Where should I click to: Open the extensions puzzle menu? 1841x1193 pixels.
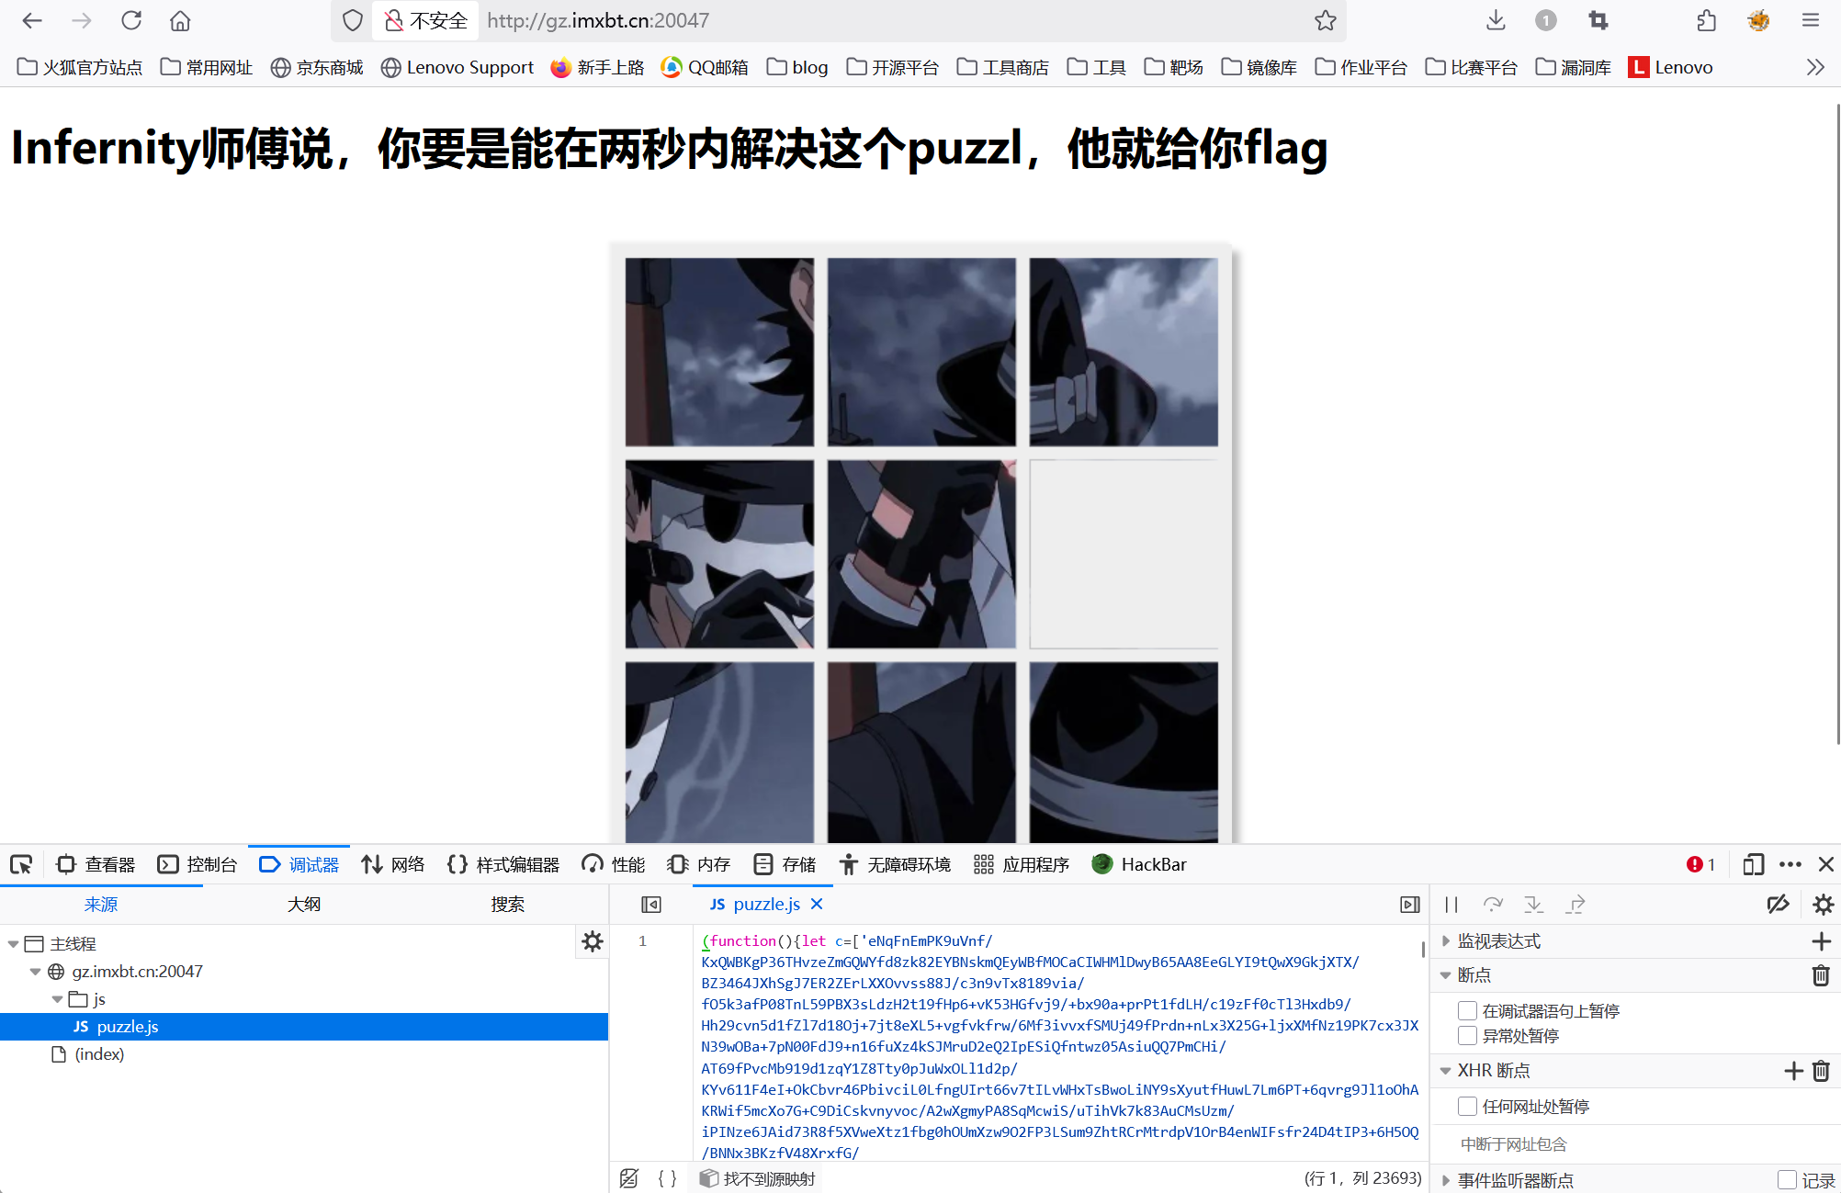(x=1706, y=20)
